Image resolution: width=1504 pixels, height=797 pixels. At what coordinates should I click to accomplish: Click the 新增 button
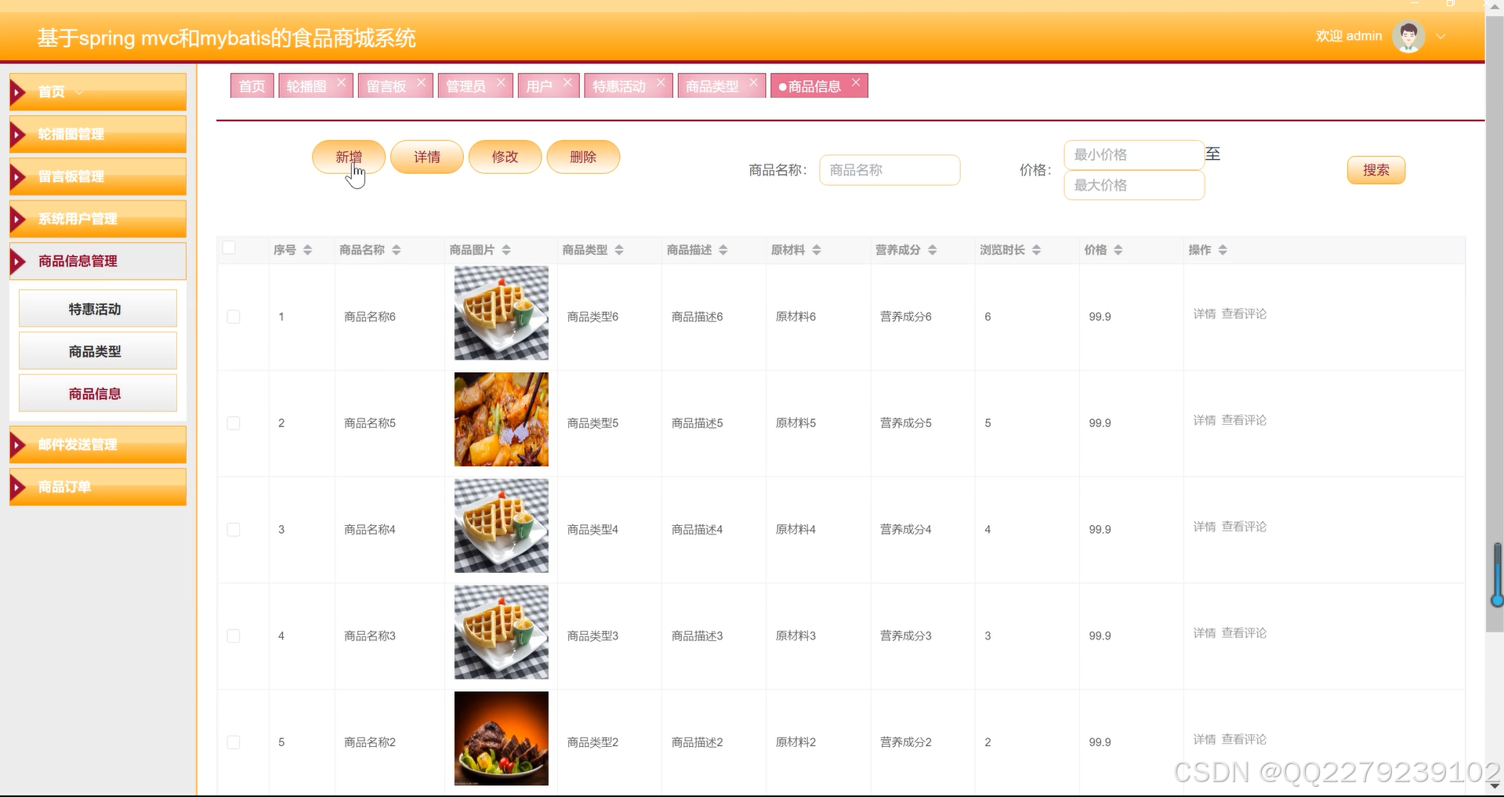pyautogui.click(x=348, y=157)
